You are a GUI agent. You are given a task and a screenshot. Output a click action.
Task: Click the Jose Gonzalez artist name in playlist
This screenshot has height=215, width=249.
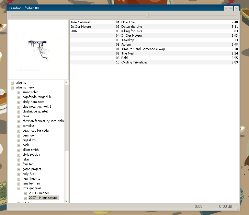(x=80, y=22)
